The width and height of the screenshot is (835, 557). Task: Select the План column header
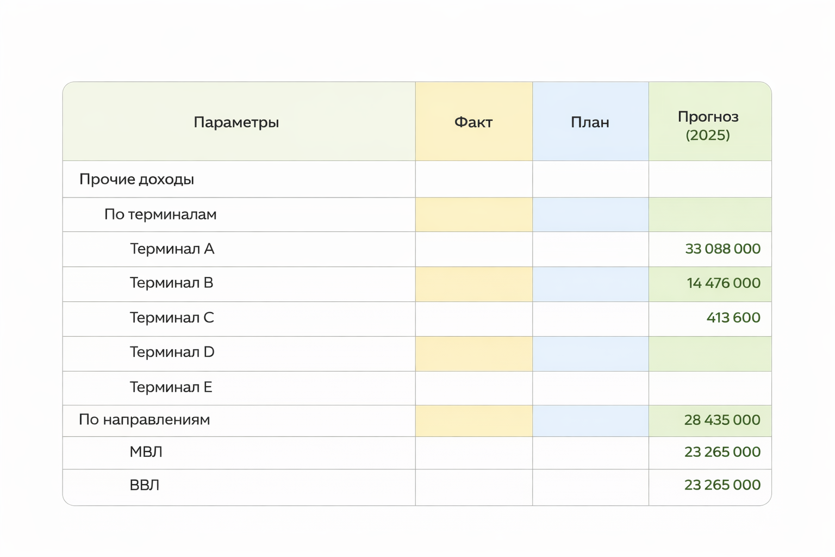[x=590, y=122]
